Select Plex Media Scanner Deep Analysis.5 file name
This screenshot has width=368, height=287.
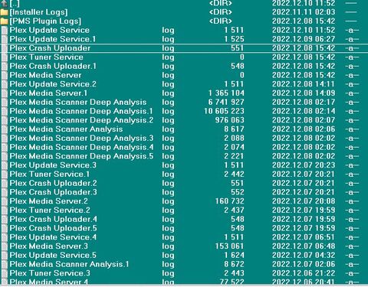81,156
